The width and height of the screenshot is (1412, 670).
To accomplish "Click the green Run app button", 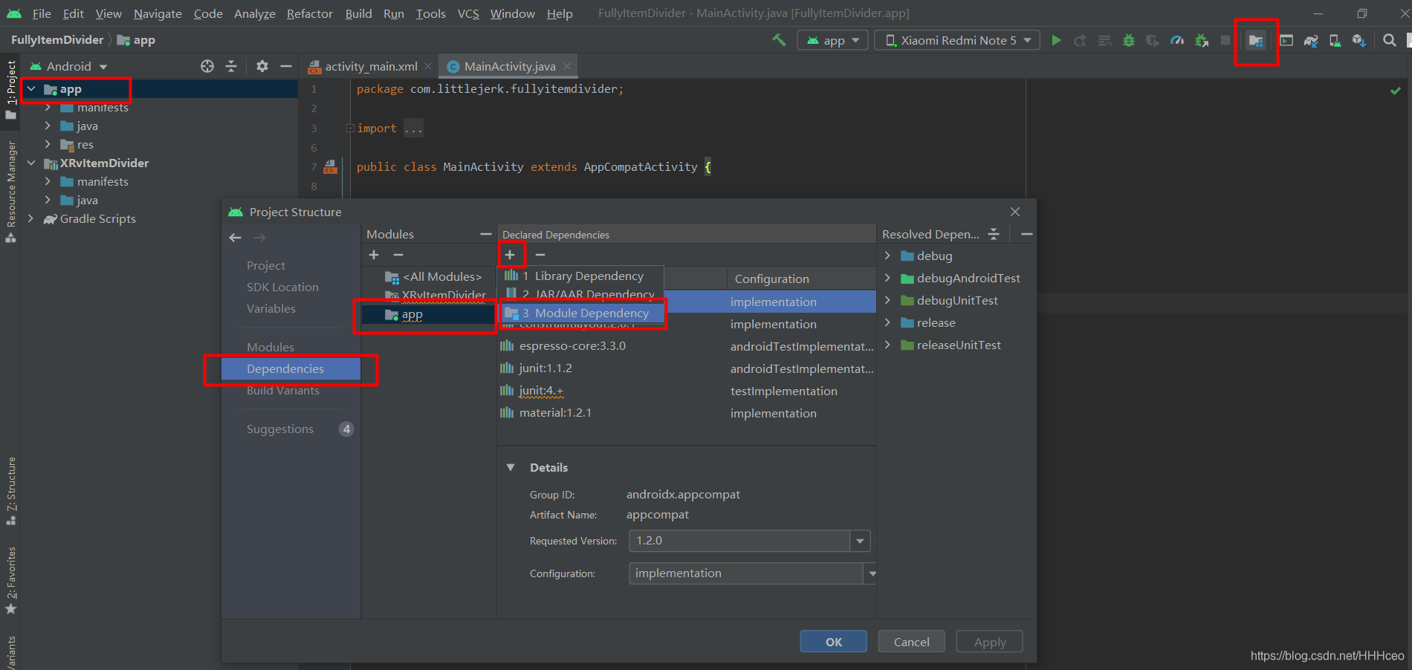I will 1056,40.
